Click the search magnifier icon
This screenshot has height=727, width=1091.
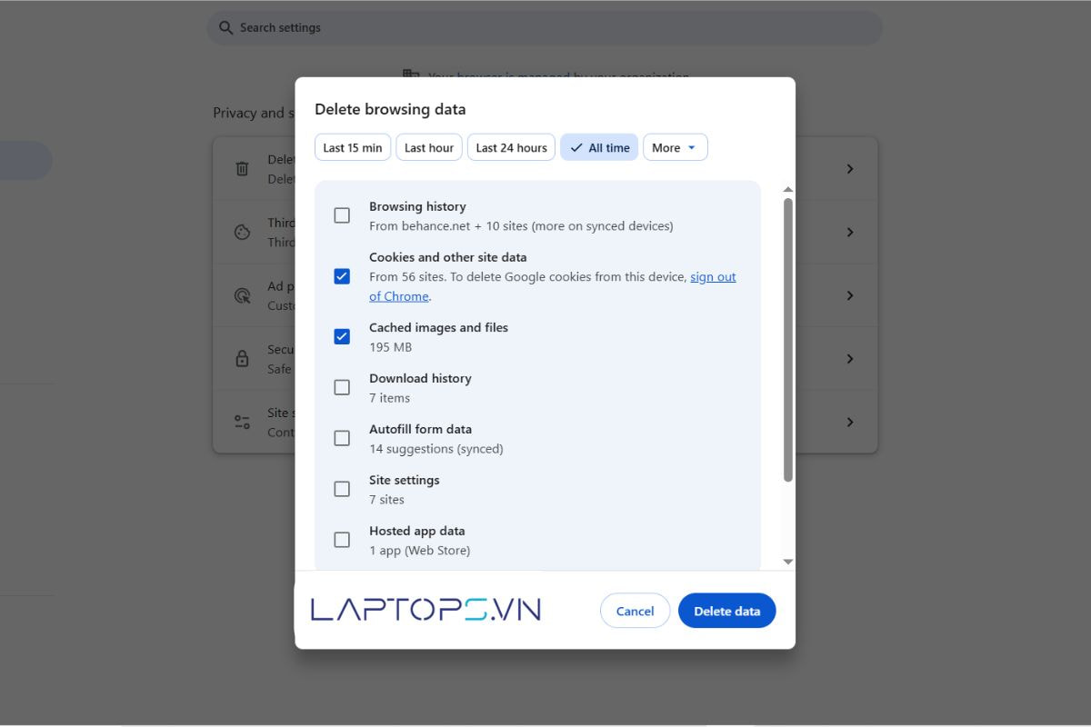[x=226, y=28]
